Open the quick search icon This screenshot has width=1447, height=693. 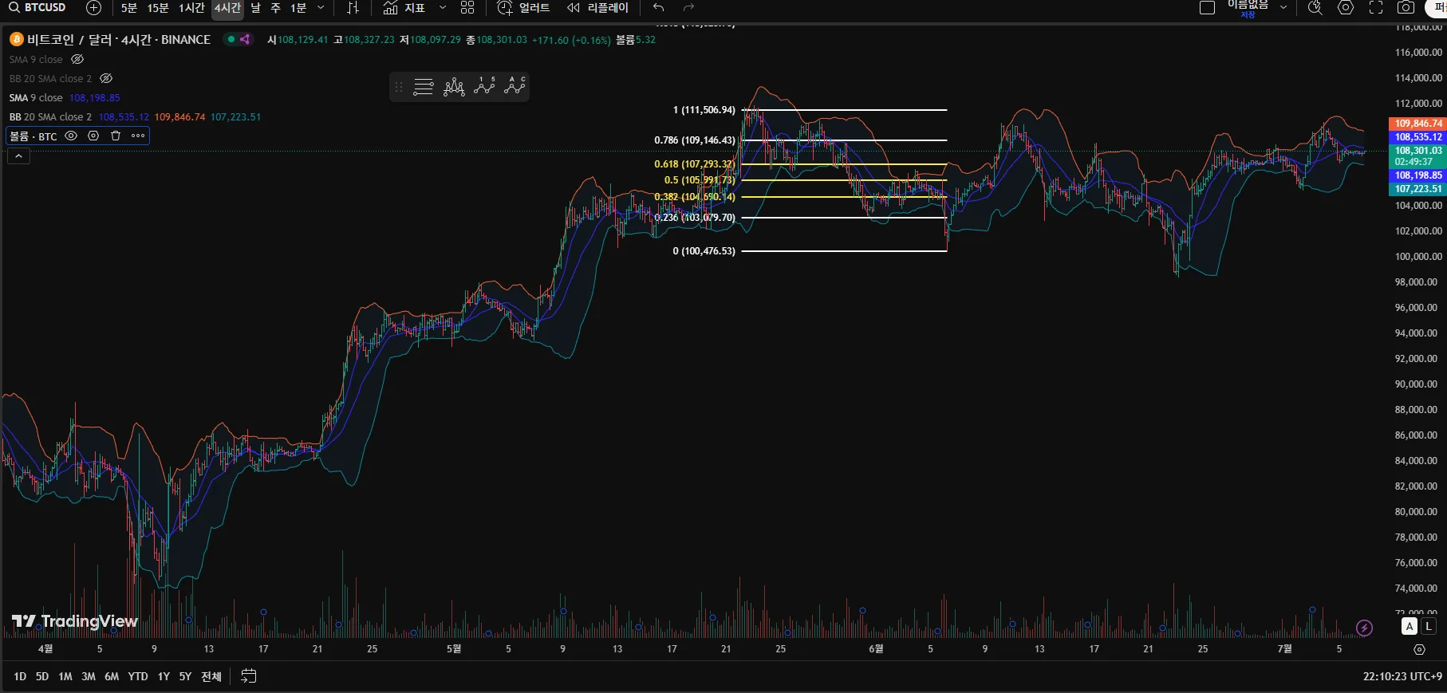tap(1315, 8)
